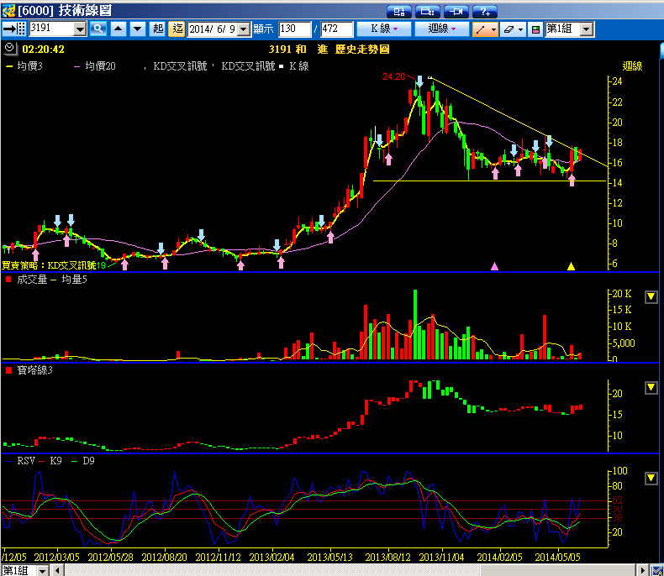This screenshot has height=576, width=664.
Task: Click the 均量5 legend label
Action: (74, 279)
